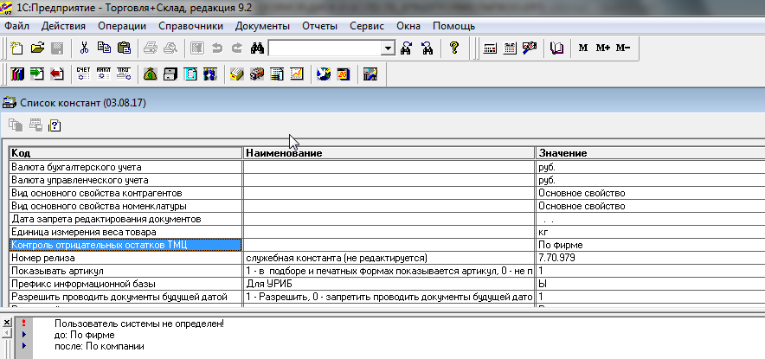Viewport: 765px width, 359px height.
Task: Click the red truck shipment icon
Action: click(x=257, y=74)
